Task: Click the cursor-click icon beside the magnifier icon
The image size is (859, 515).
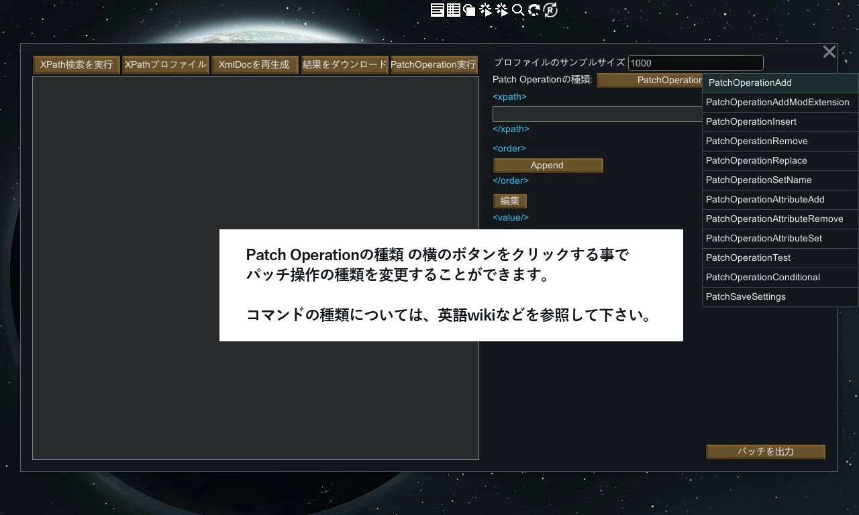Action: [x=502, y=10]
